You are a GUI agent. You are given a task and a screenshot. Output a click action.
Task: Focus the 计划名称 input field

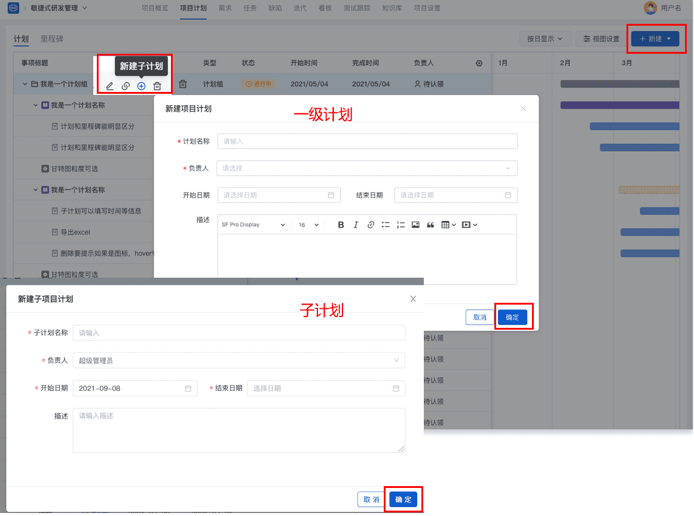tap(368, 142)
